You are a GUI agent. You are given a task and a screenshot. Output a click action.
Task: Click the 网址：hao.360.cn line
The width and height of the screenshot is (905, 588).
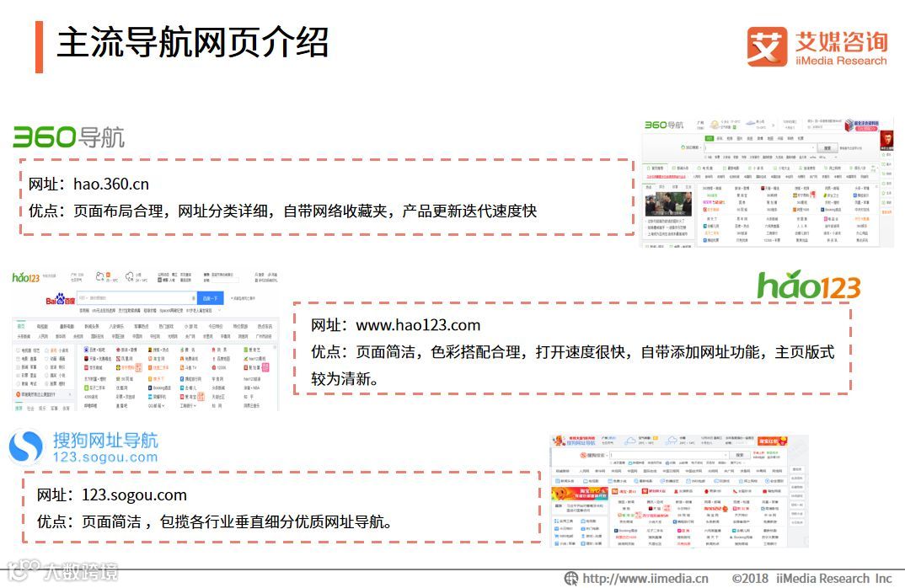tap(88, 184)
